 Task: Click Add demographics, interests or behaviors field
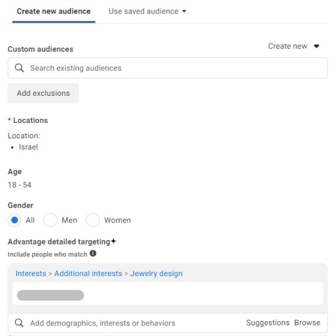(x=168, y=323)
